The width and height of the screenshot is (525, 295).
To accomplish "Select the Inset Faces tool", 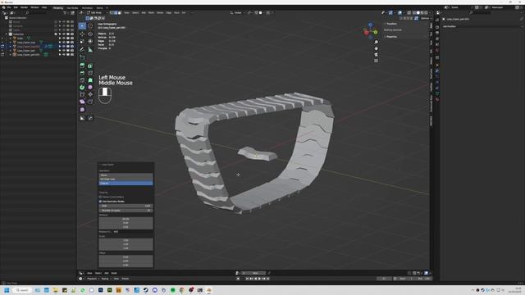I will point(90,66).
